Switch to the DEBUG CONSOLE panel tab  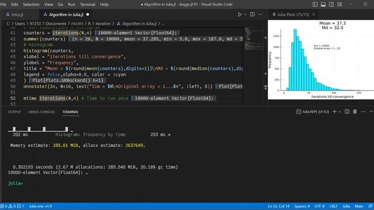(x=41, y=112)
